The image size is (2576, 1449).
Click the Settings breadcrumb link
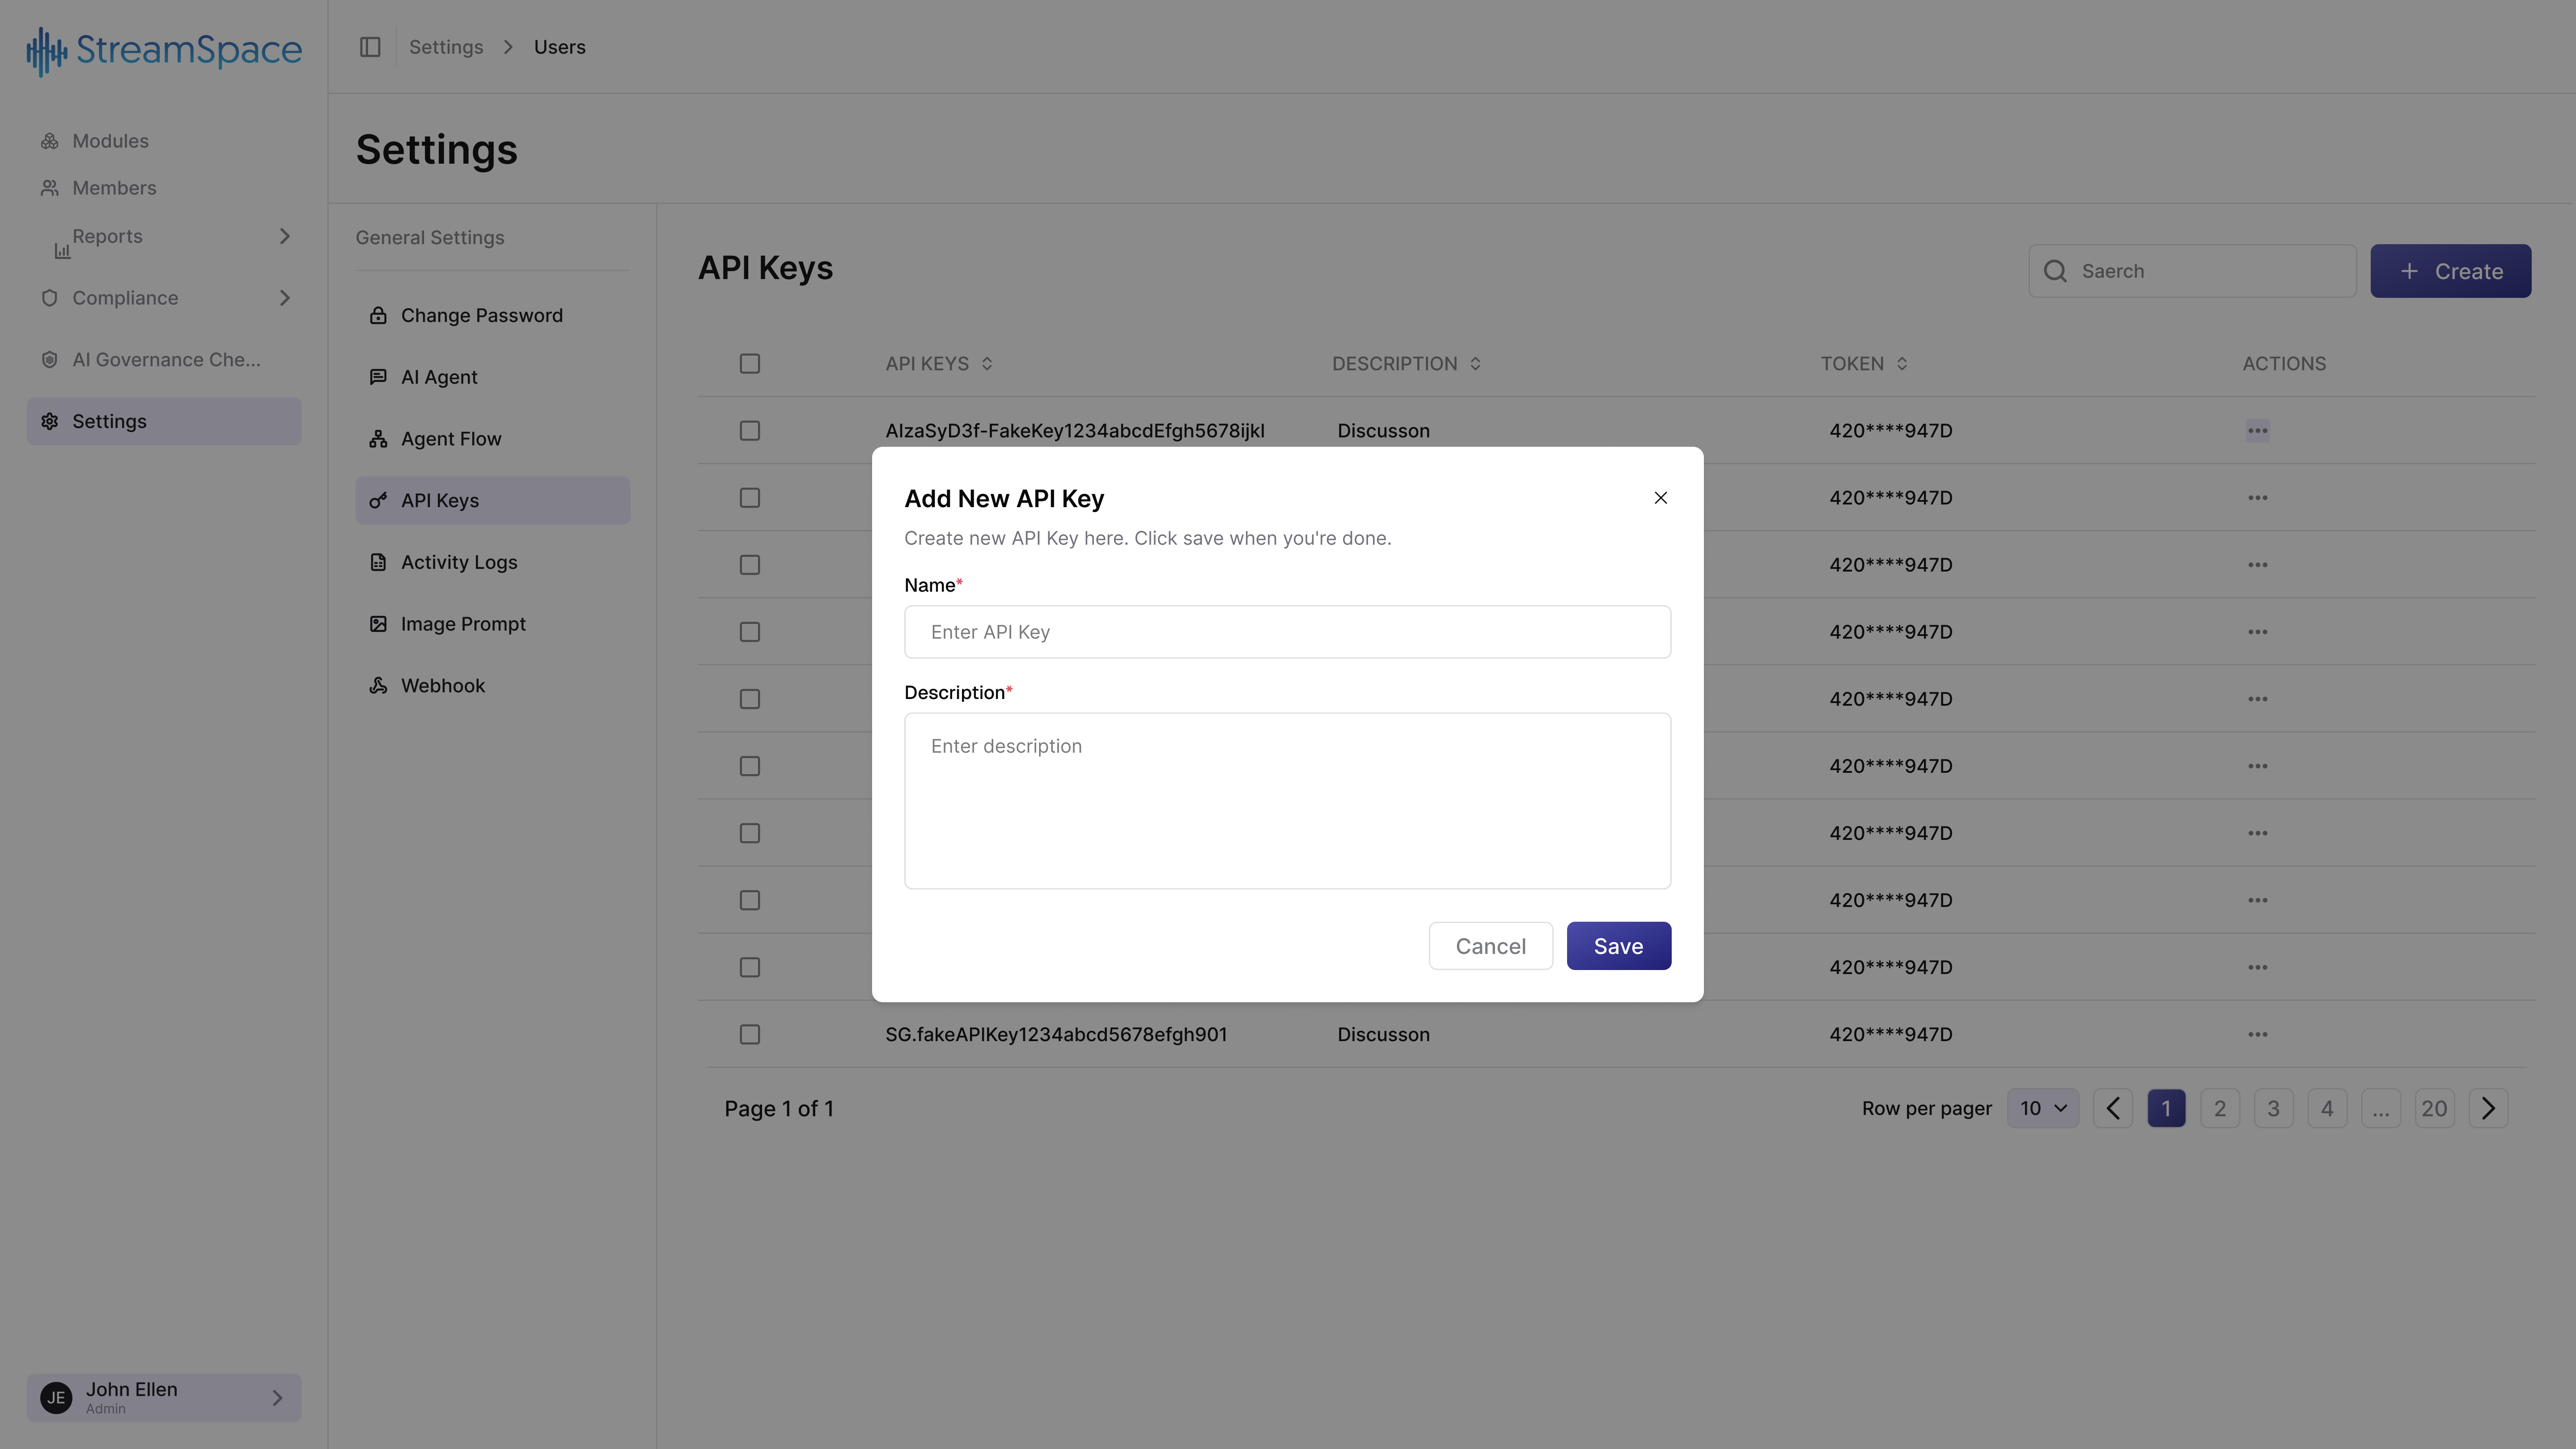coord(446,47)
